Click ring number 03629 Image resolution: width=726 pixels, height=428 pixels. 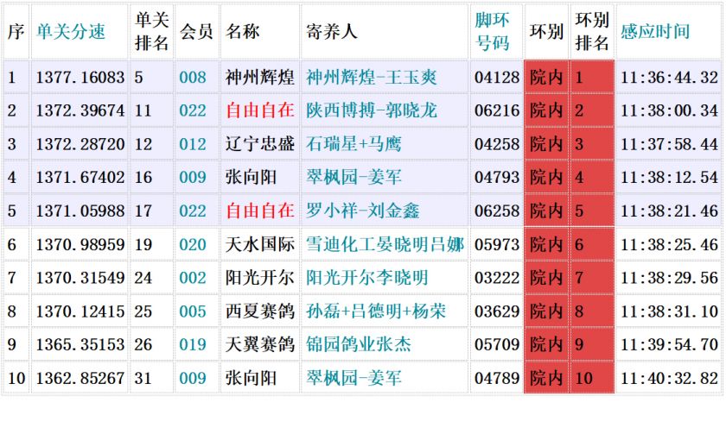click(x=497, y=311)
